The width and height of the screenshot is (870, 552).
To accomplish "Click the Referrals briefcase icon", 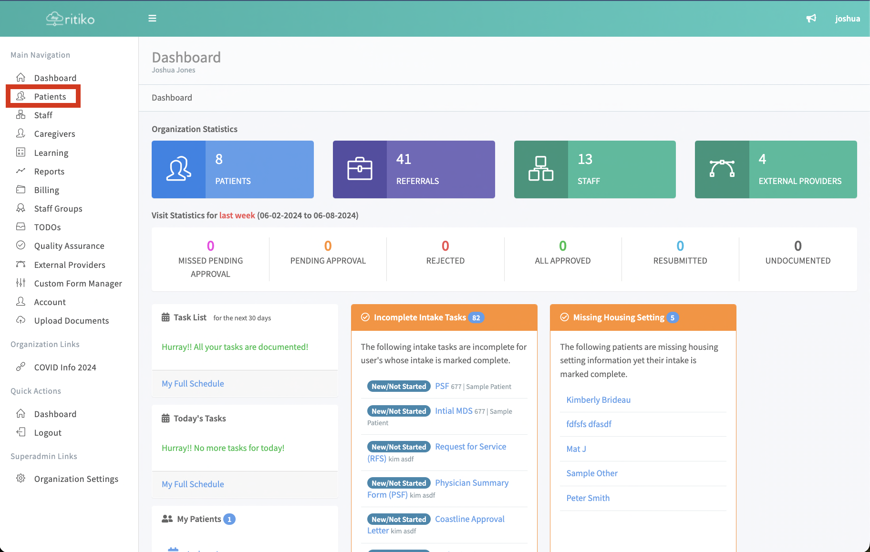I will (360, 169).
